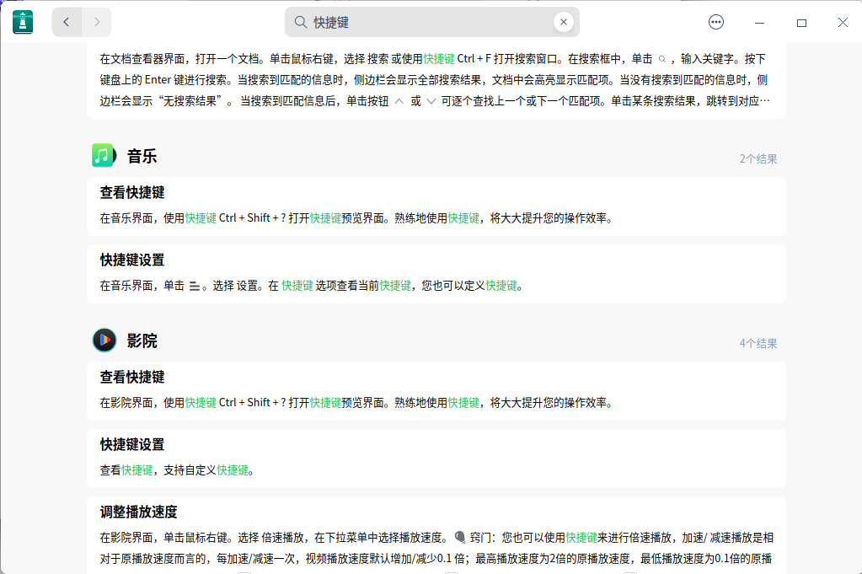Focus the search field containing 快捷键
862x574 pixels.
point(431,22)
